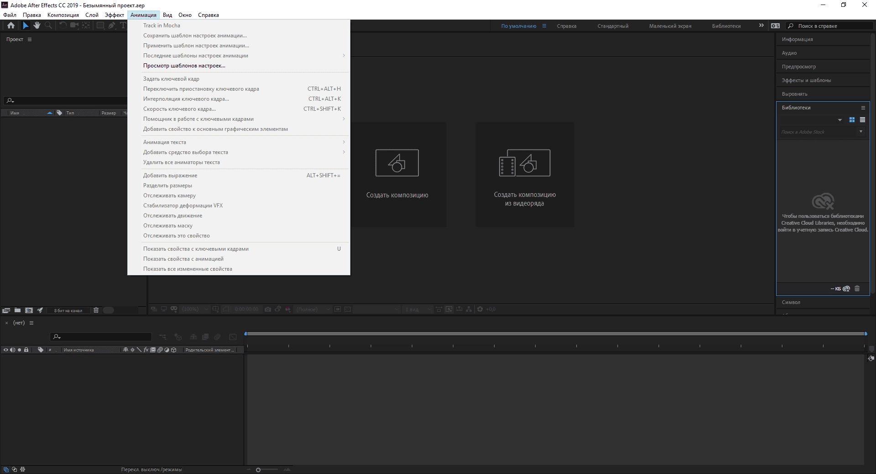Open the library selection dropdown
Screen dimensions: 876x474
pos(839,120)
